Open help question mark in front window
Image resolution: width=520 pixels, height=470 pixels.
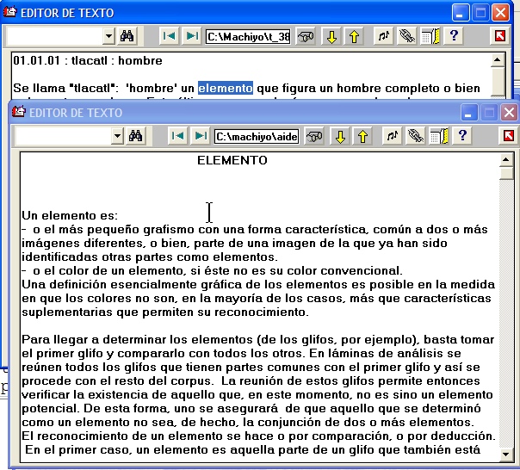462,136
